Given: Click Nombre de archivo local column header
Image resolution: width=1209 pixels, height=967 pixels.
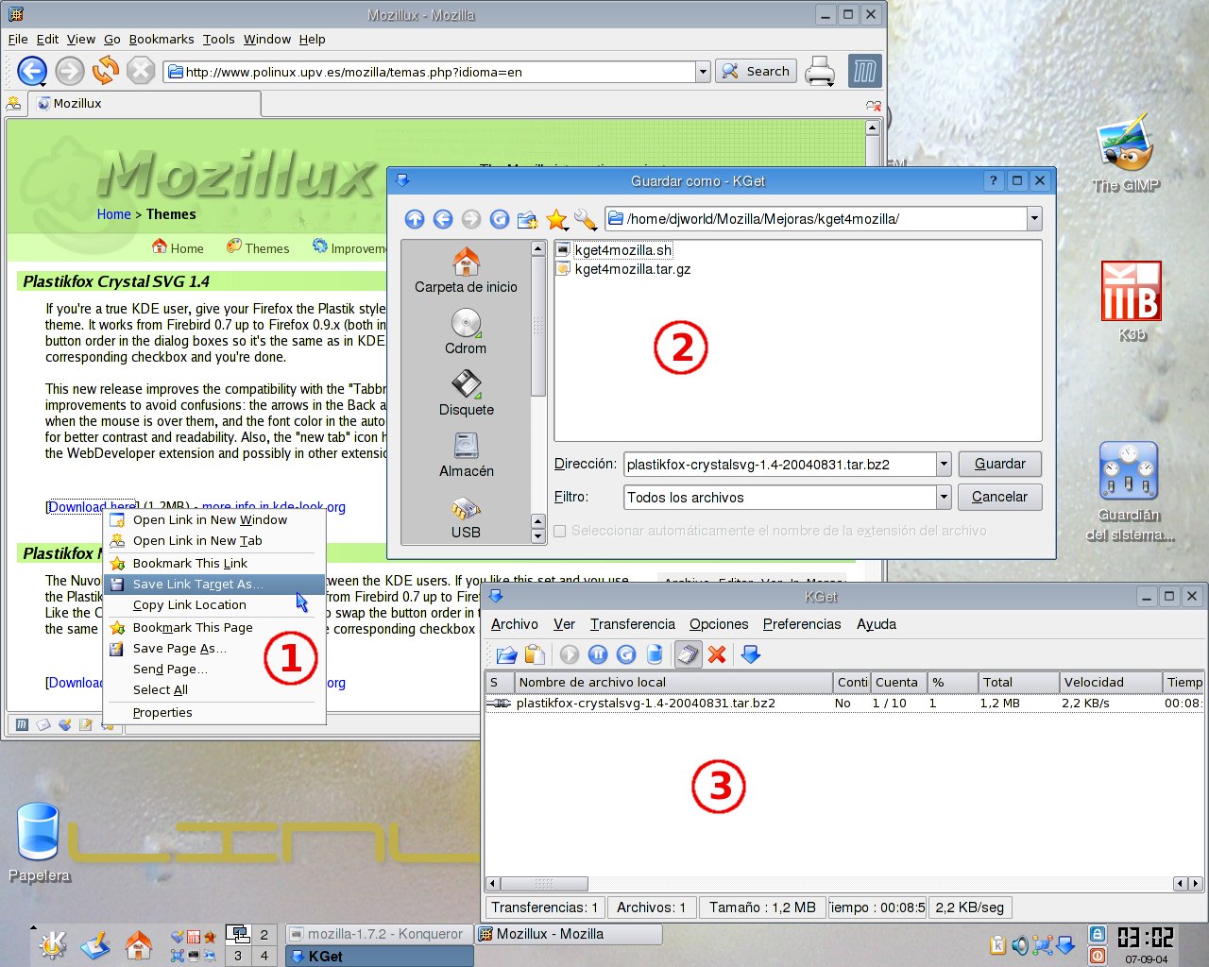Looking at the screenshot, I should click(673, 682).
